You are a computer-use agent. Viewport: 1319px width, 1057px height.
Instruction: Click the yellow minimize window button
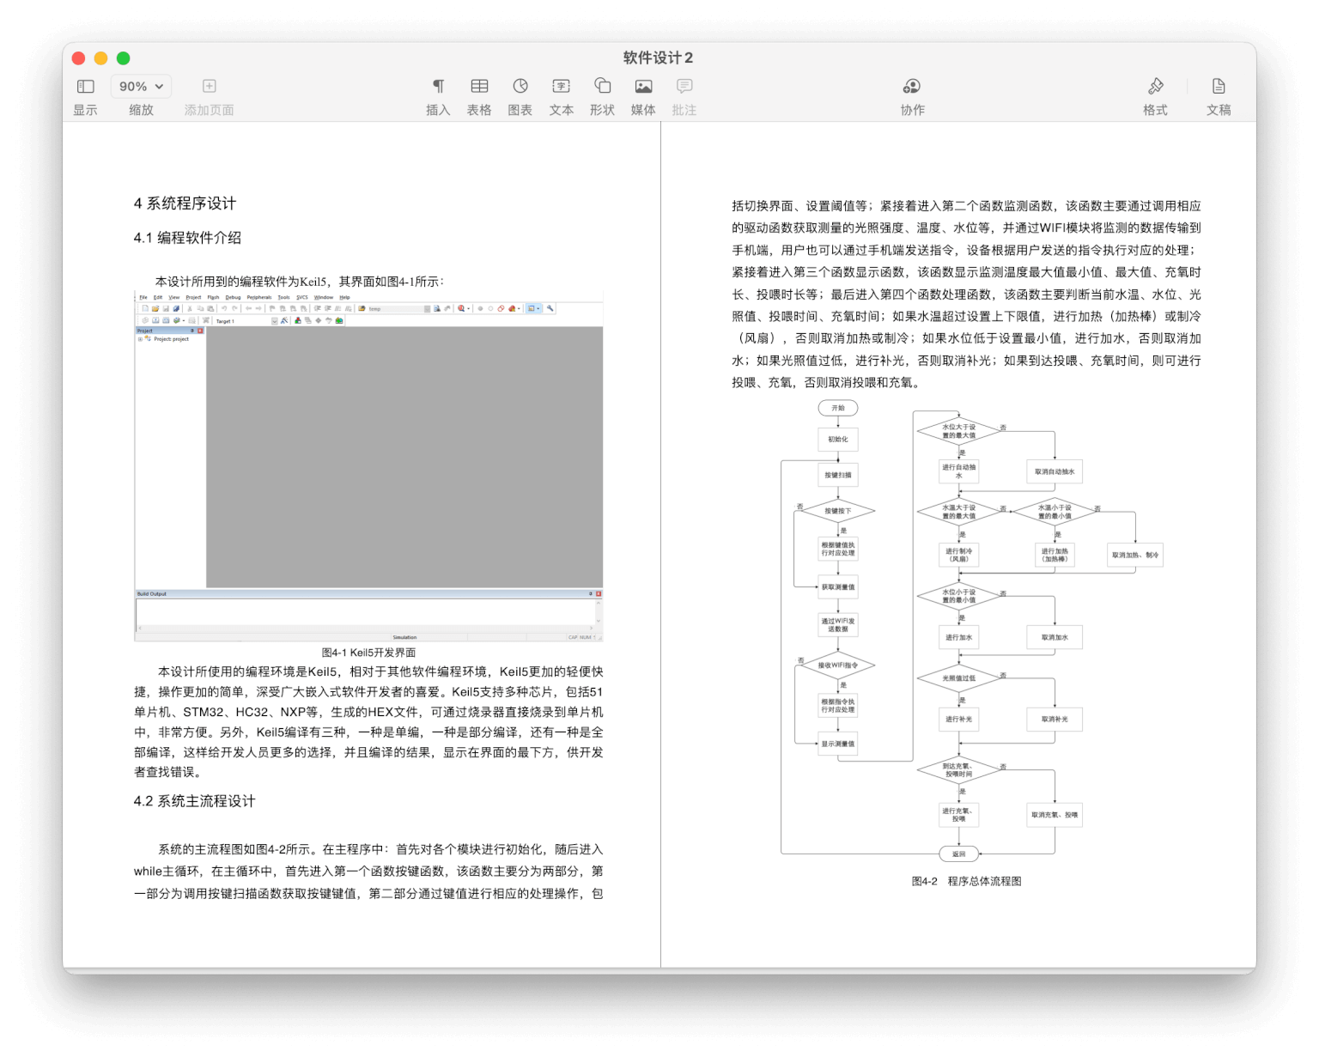100,58
